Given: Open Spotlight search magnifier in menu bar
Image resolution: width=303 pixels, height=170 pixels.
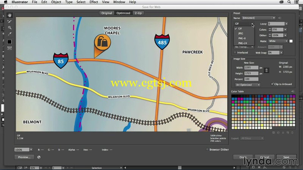Looking at the screenshot, I should pyautogui.click(x=289, y=2).
